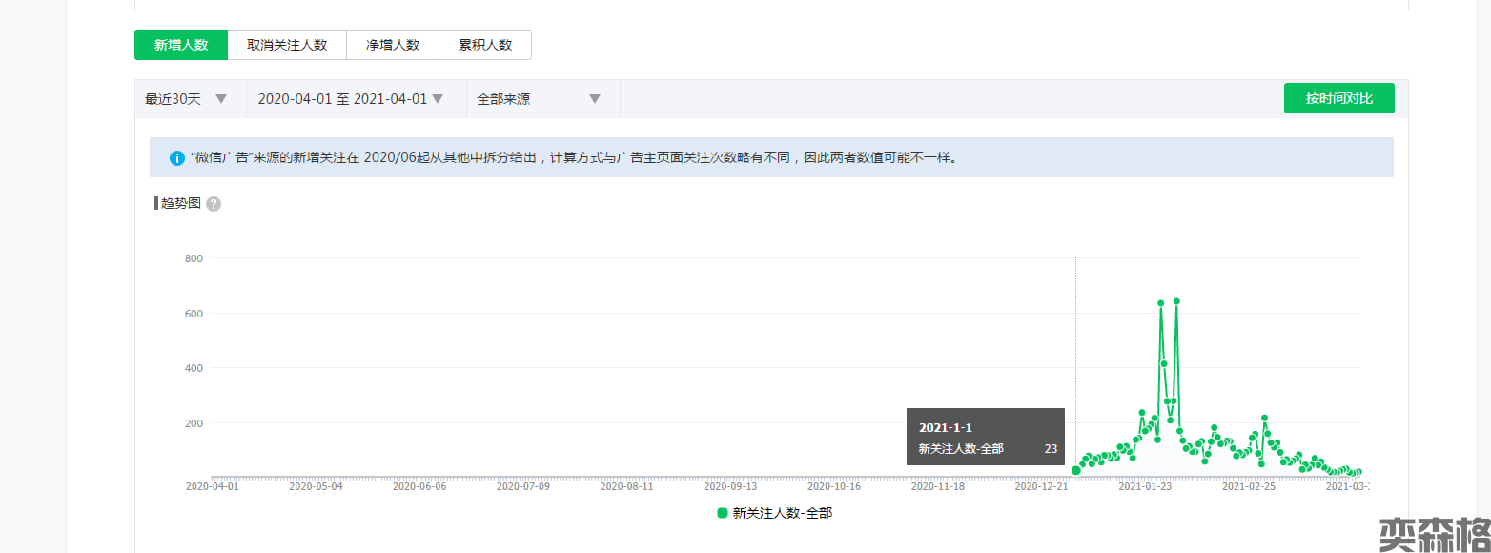
Task: Click the peak data point near 2021-02-25
Action: (1264, 418)
